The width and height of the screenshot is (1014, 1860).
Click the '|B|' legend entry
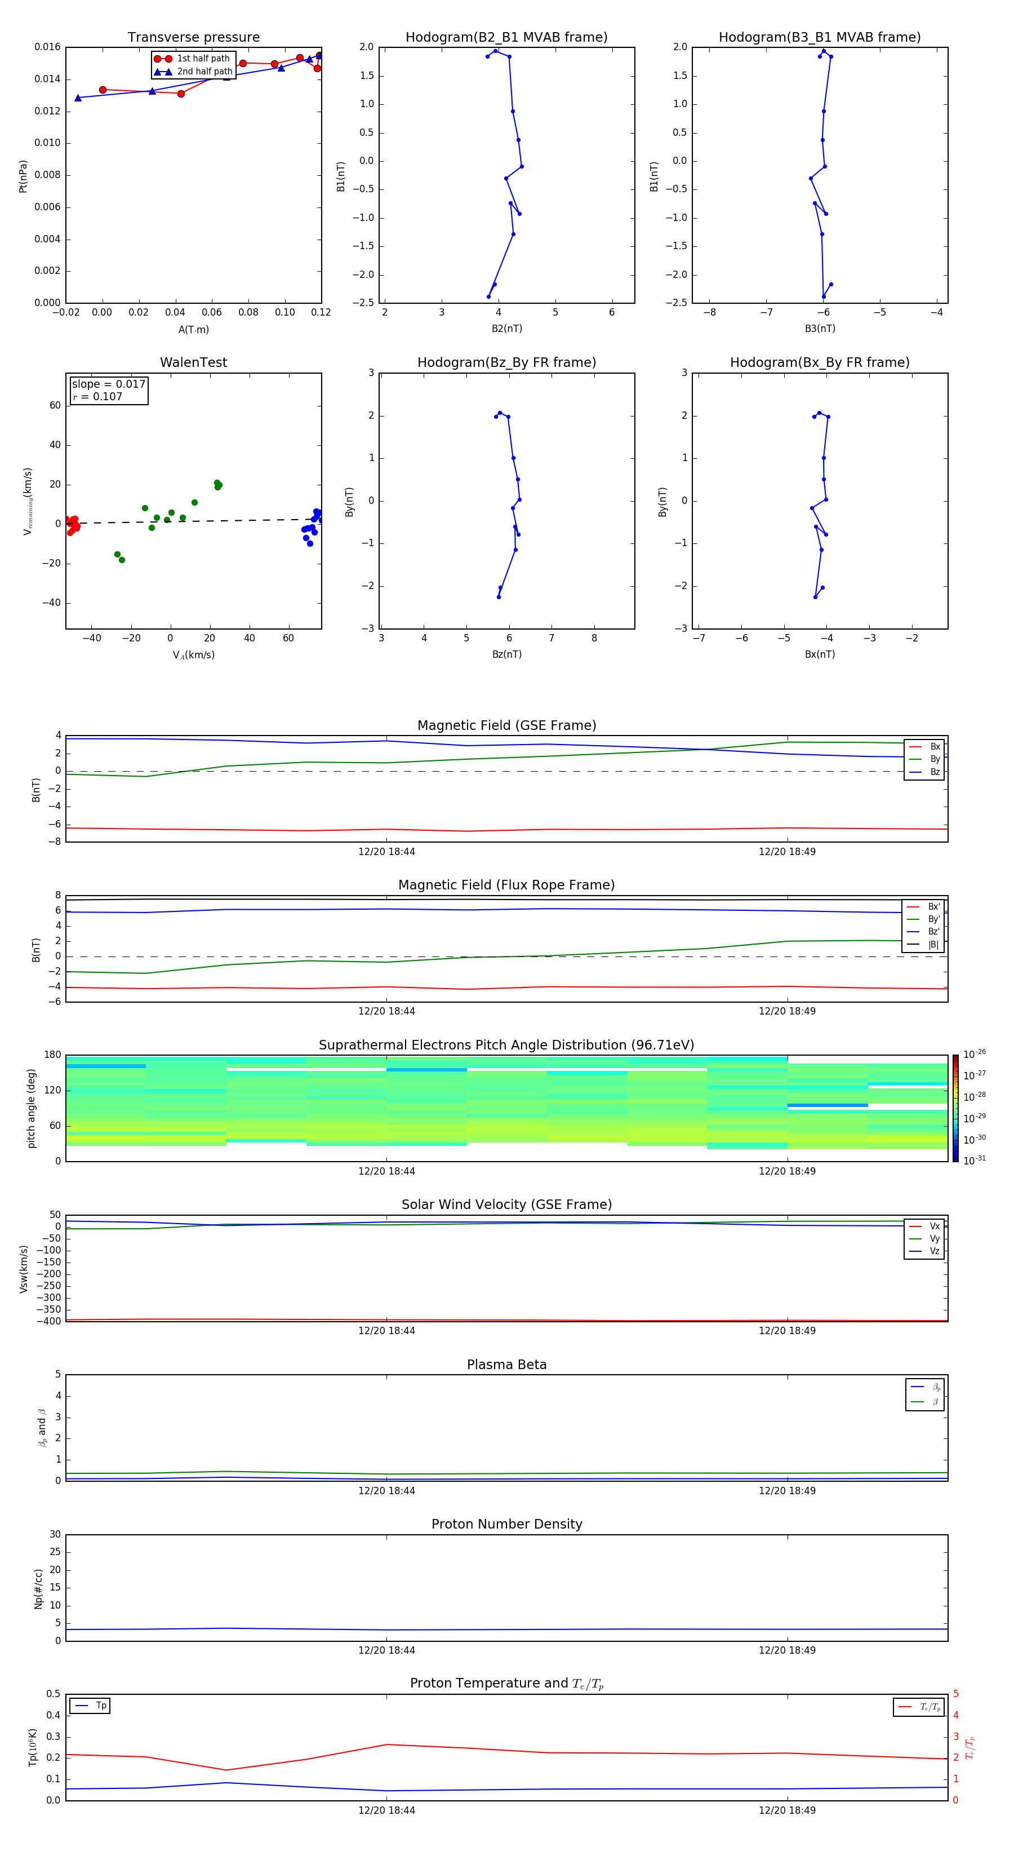tap(924, 945)
